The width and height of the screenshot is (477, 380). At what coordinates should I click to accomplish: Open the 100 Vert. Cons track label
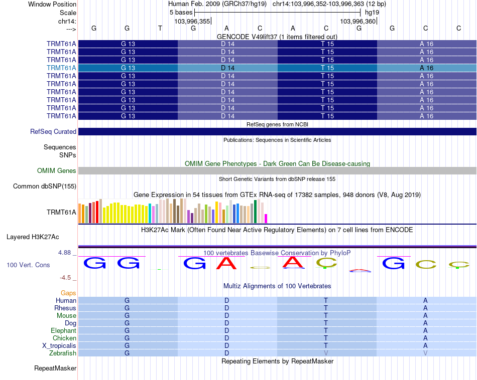[28, 265]
